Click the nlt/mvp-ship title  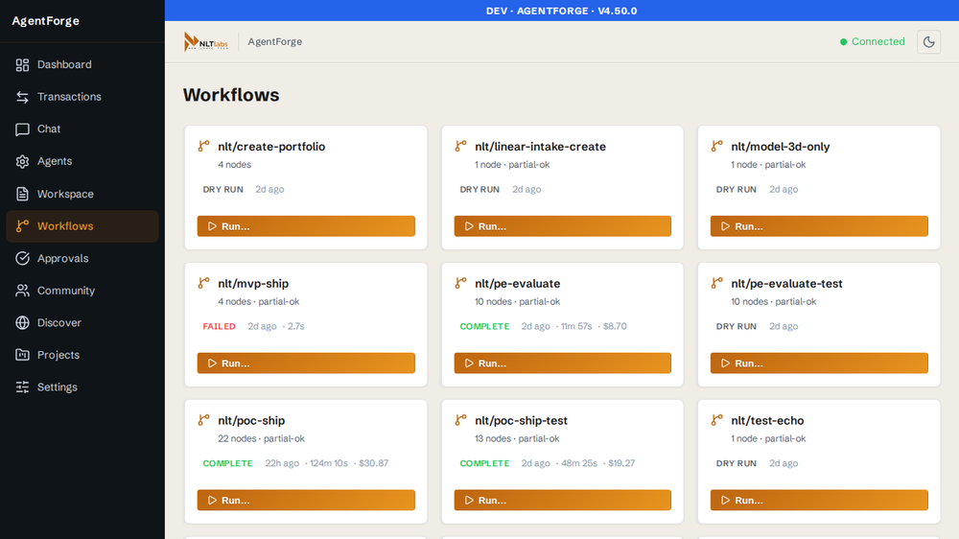coord(253,284)
